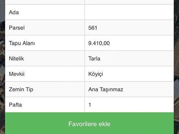Screen dimensions: 179x134
Task: Select the Nitelik label cell
Action: click(x=45, y=59)
